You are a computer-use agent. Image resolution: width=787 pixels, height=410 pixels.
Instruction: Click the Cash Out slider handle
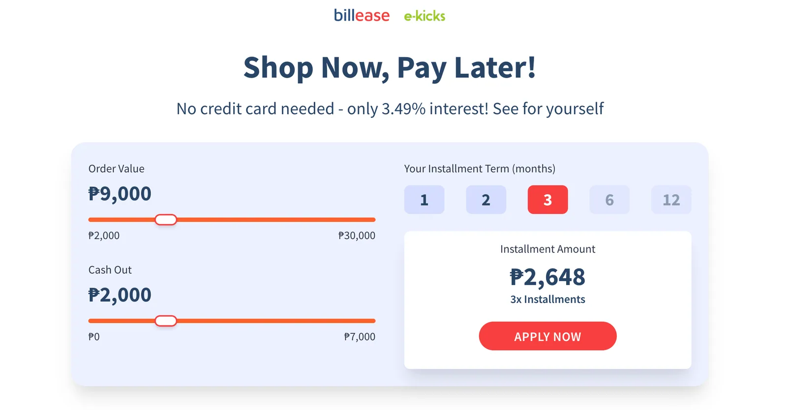click(166, 321)
